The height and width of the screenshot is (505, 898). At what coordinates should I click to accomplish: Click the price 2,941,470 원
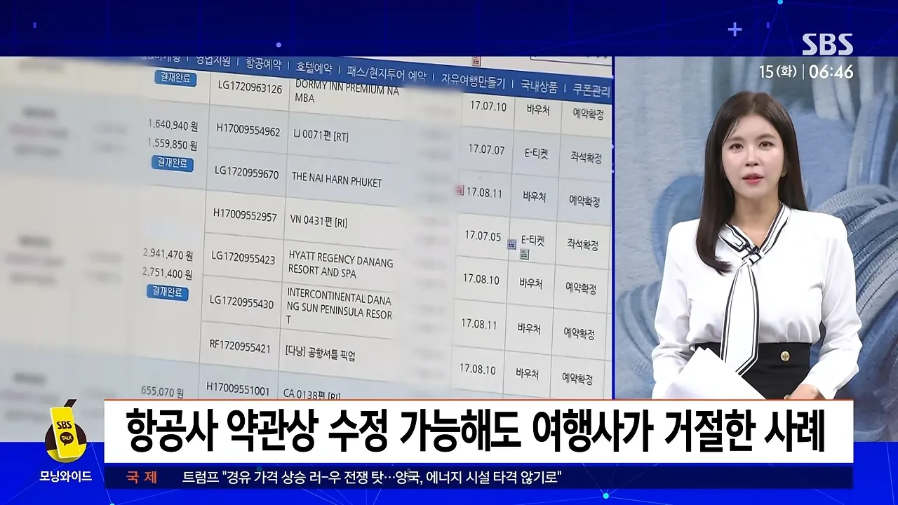tap(168, 255)
